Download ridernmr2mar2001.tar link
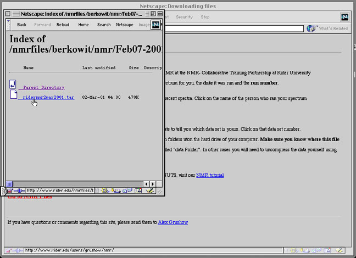This screenshot has height=258, width=356. click(x=48, y=97)
